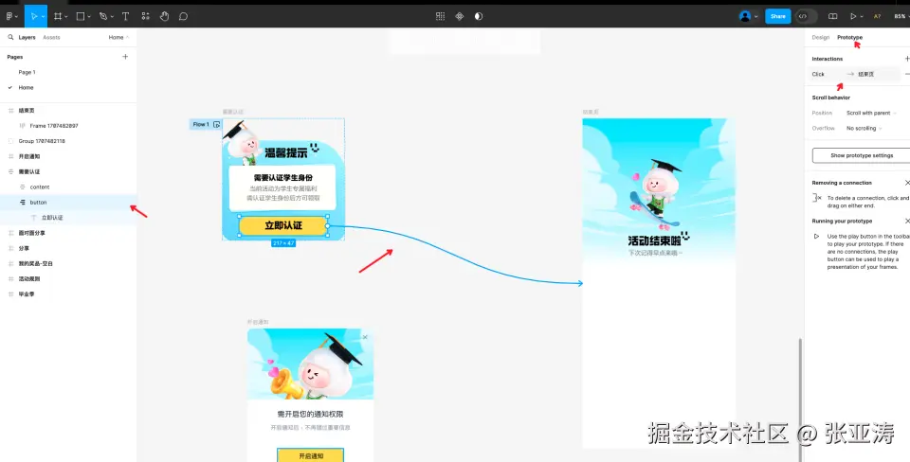Click the multi-edit grid icon in toolbar
The width and height of the screenshot is (910, 462).
point(440,16)
